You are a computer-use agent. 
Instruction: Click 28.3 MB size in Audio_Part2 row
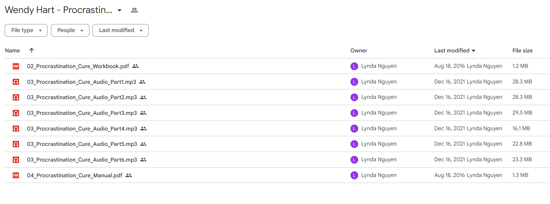522,97
